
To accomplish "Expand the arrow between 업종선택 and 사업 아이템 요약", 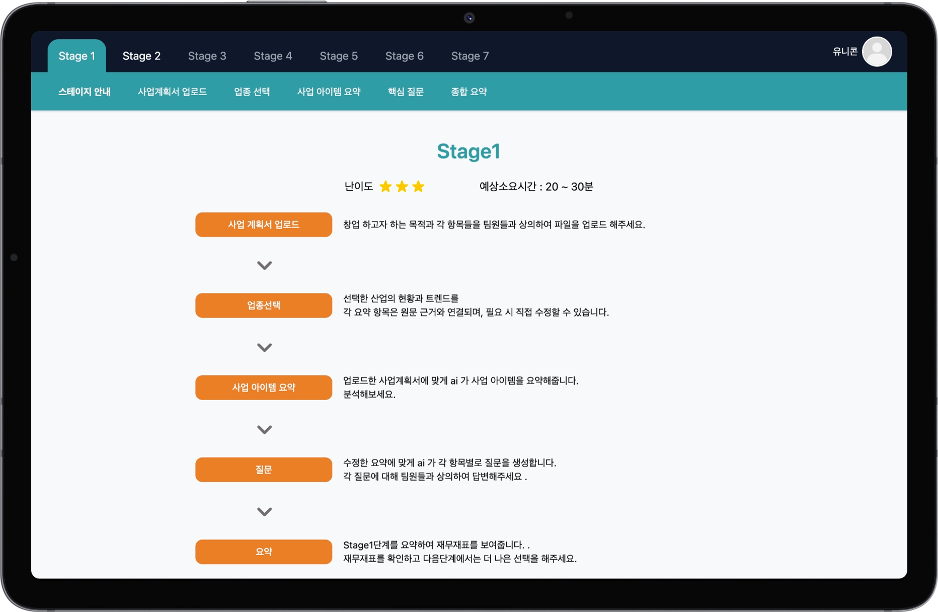I will tap(263, 347).
